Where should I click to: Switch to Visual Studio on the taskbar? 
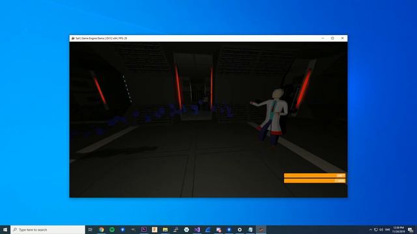pyautogui.click(x=197, y=229)
